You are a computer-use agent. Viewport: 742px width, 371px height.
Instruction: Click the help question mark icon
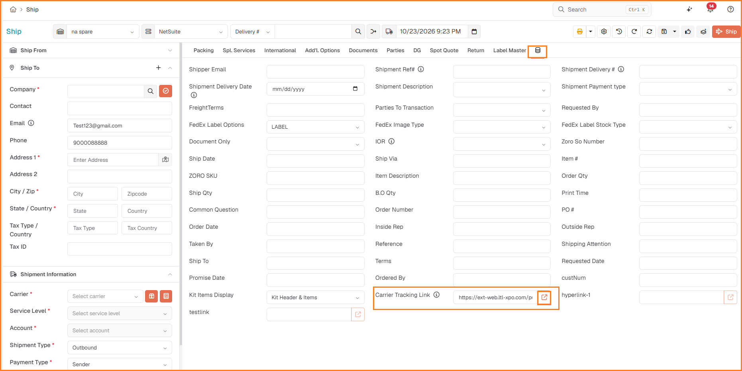[x=730, y=10]
